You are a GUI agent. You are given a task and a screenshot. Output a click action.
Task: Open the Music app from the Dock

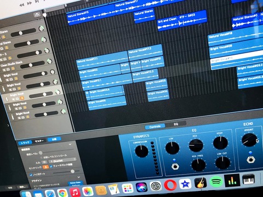tap(75, 192)
